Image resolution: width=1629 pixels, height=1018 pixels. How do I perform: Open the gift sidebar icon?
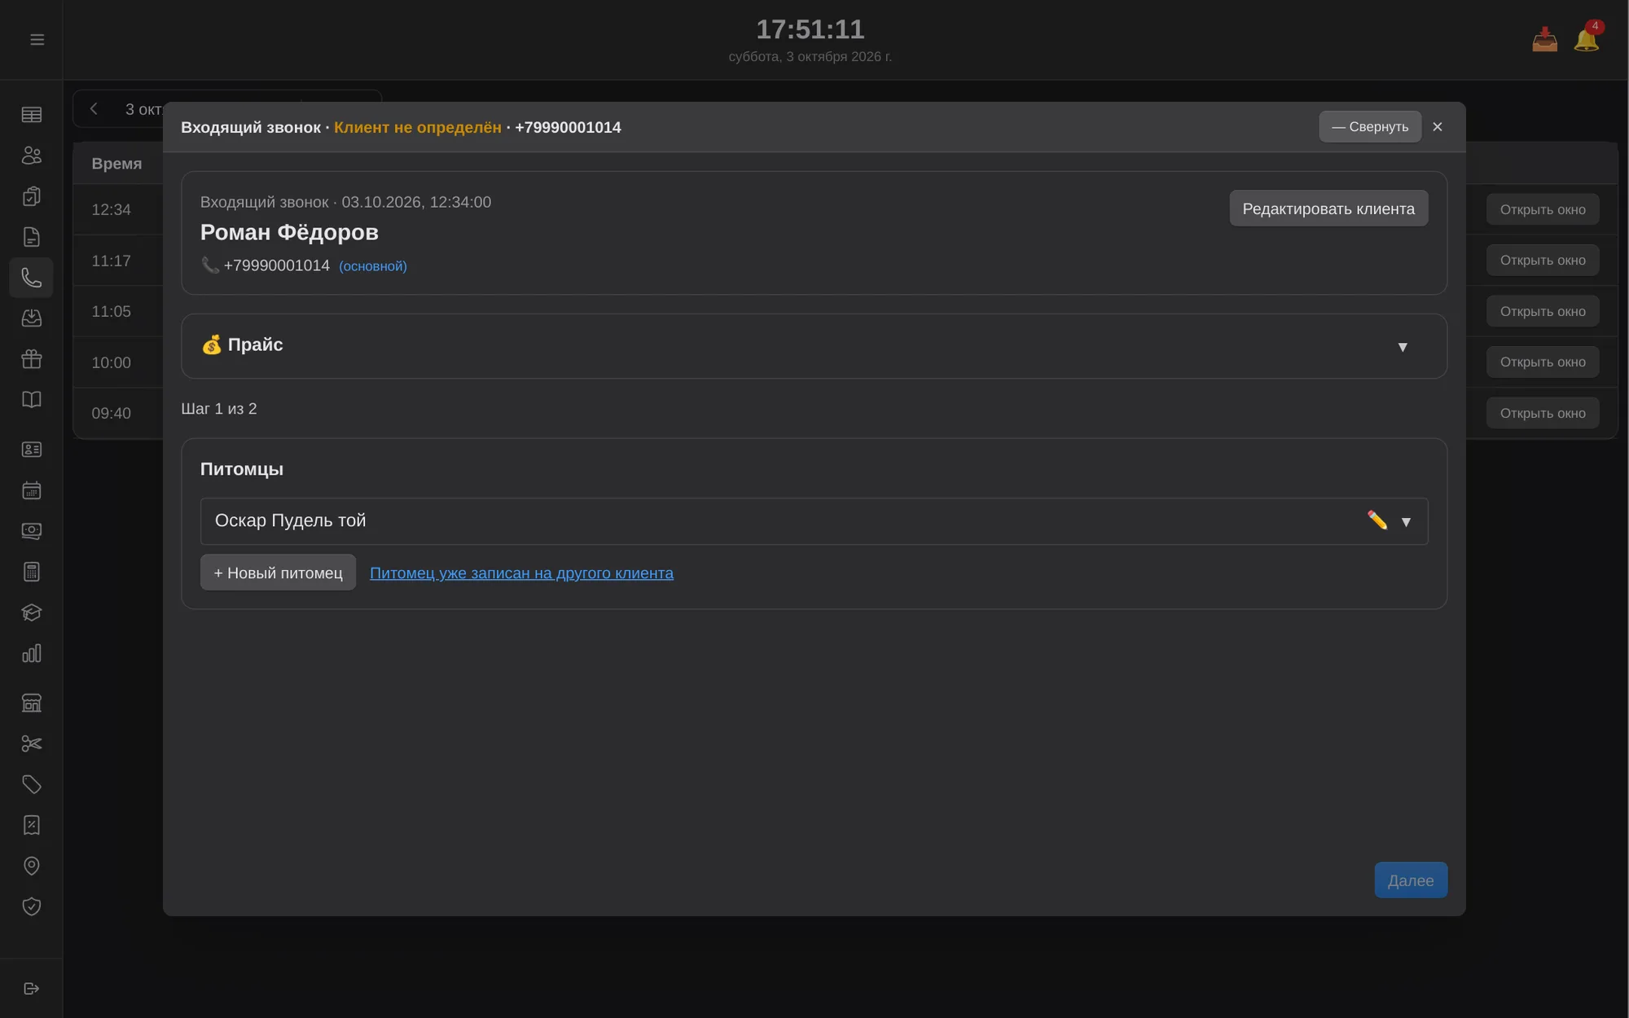(x=31, y=359)
